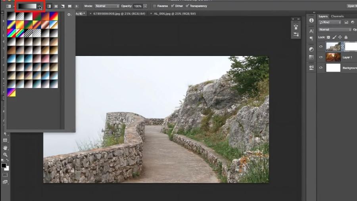Click the Lock all padlock icon
This screenshot has width=357, height=201.
(345, 37)
